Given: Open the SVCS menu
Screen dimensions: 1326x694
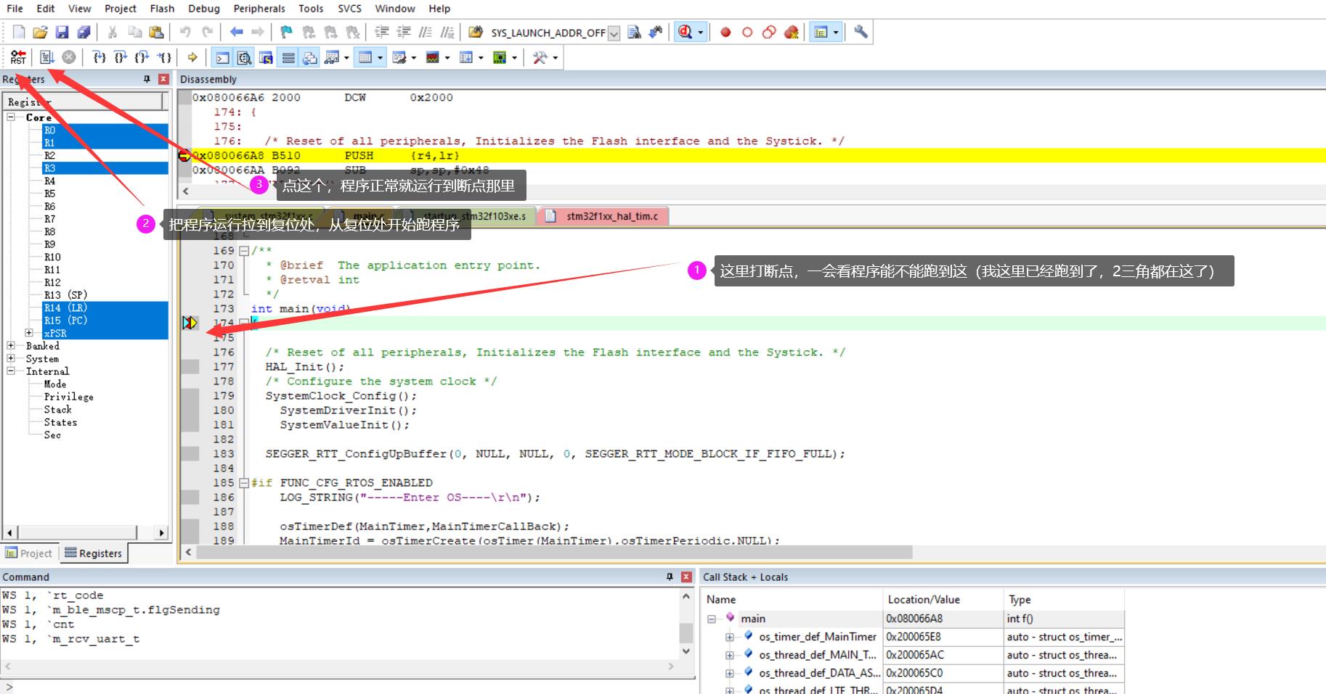Looking at the screenshot, I should [349, 9].
